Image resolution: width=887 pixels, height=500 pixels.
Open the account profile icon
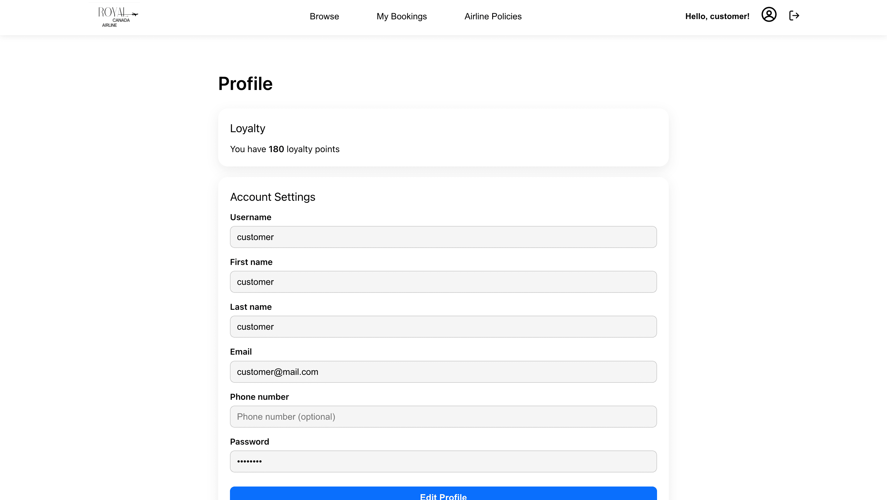click(769, 15)
